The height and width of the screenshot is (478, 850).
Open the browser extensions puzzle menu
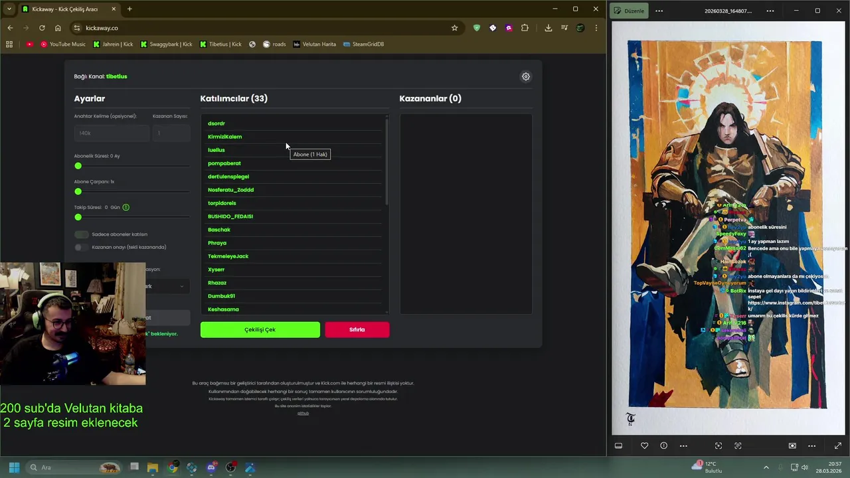coord(525,28)
